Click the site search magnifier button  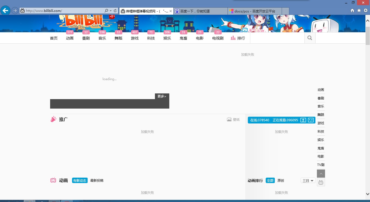[310, 38]
